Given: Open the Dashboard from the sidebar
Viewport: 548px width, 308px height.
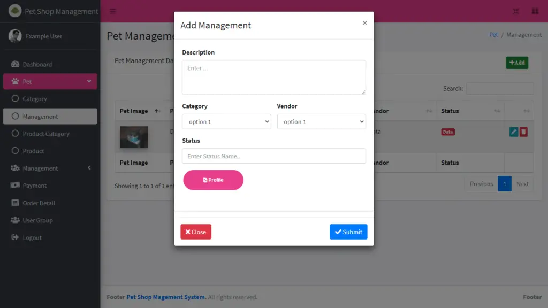Looking at the screenshot, I should click(x=39, y=64).
